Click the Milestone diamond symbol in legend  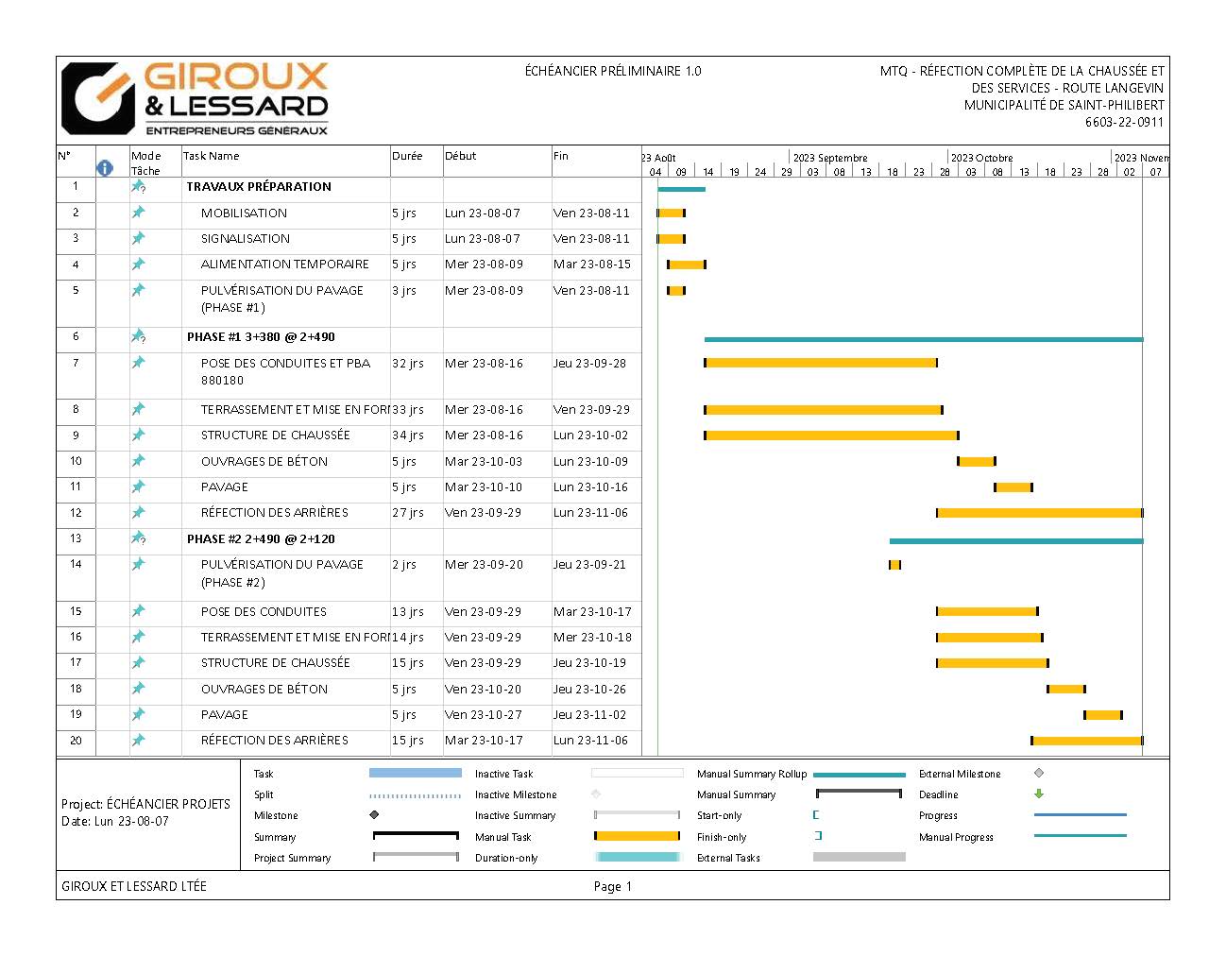pos(374,814)
